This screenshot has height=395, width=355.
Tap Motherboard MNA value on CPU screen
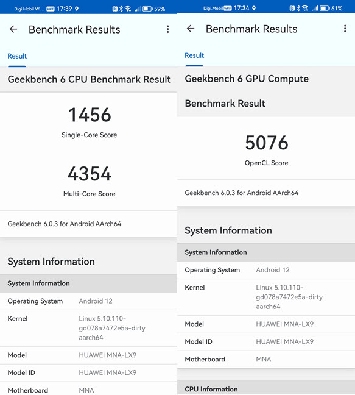86,390
